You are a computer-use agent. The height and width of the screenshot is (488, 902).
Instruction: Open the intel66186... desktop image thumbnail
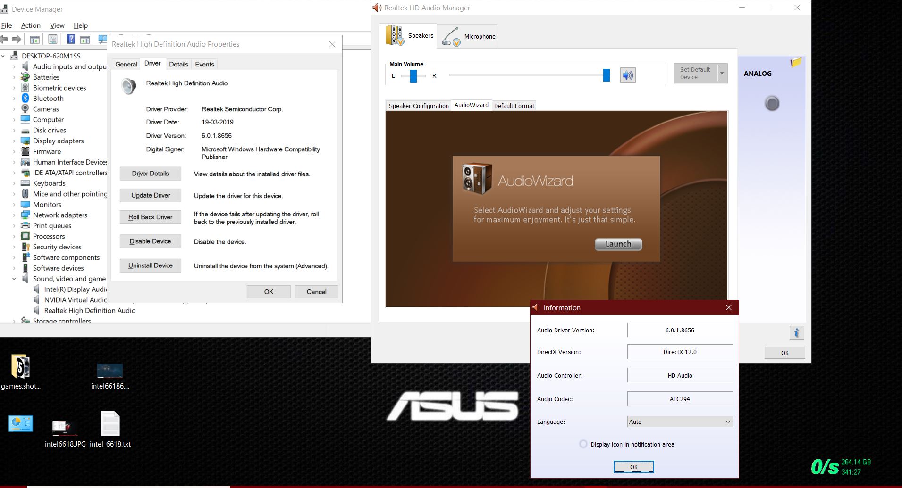pyautogui.click(x=110, y=376)
